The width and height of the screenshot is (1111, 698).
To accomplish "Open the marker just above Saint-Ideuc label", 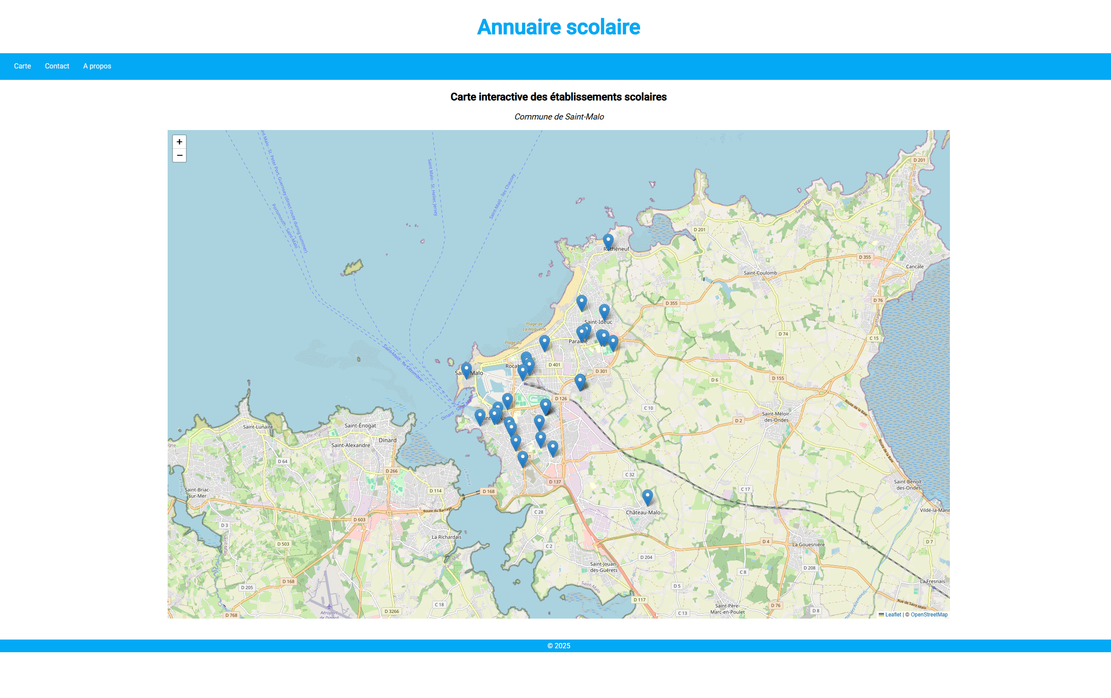I will pos(604,311).
